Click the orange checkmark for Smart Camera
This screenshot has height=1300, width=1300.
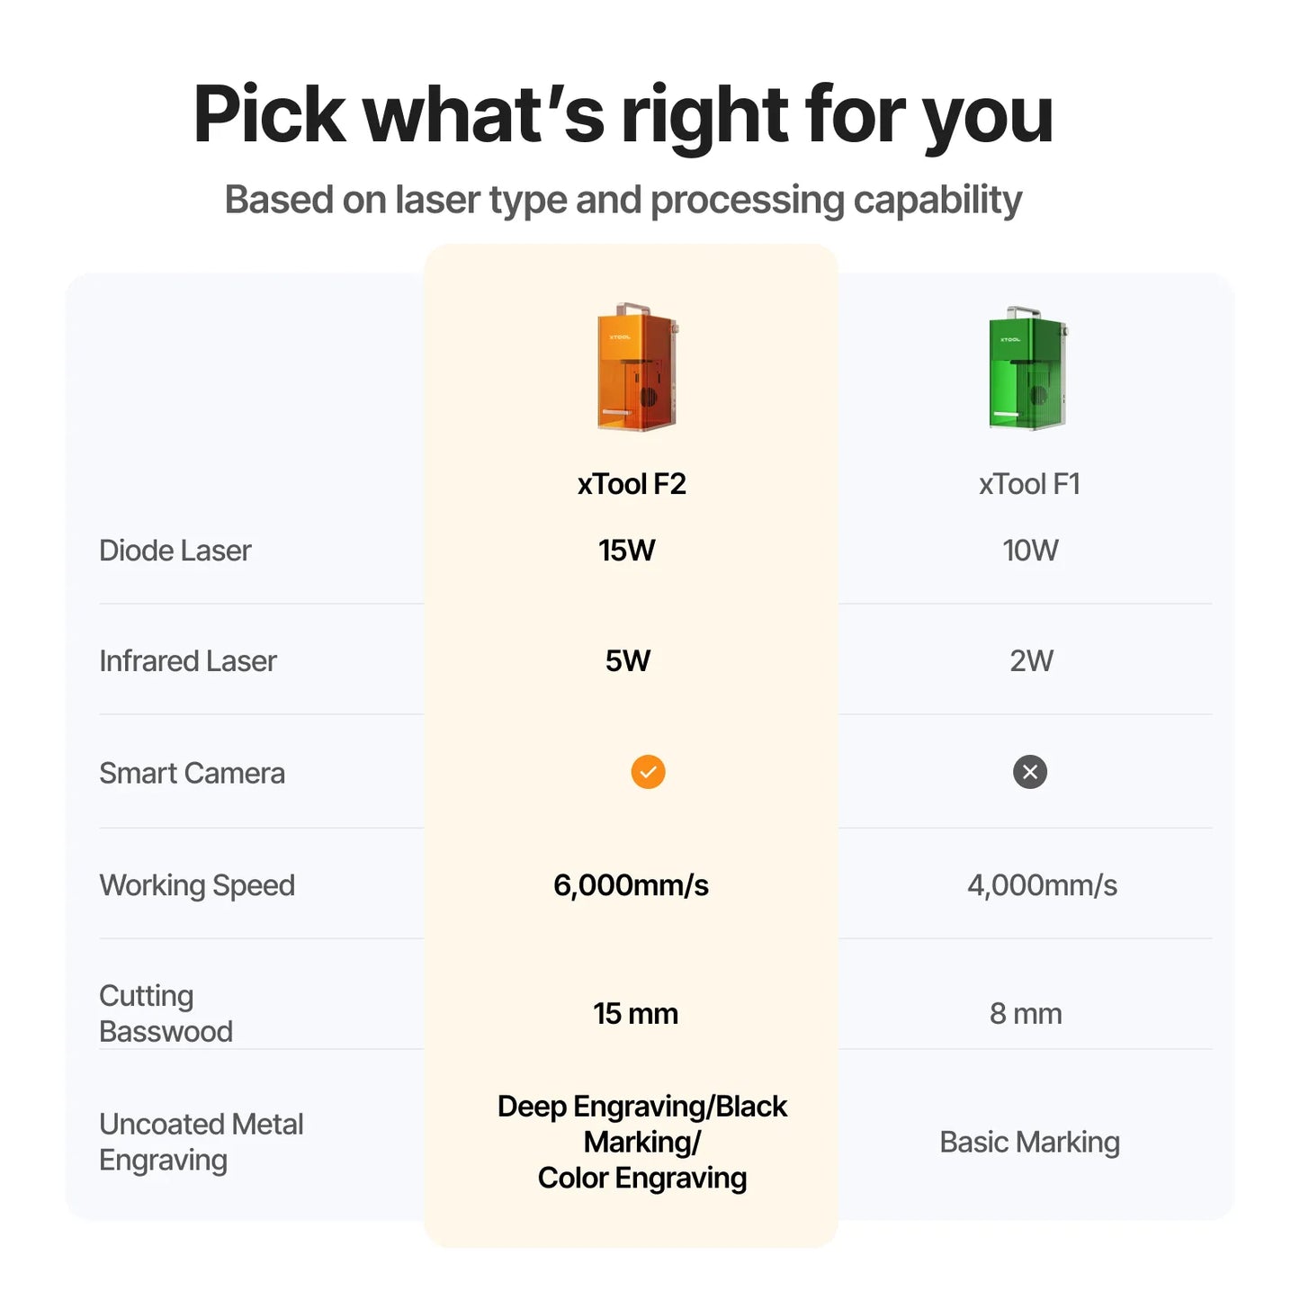[648, 772]
